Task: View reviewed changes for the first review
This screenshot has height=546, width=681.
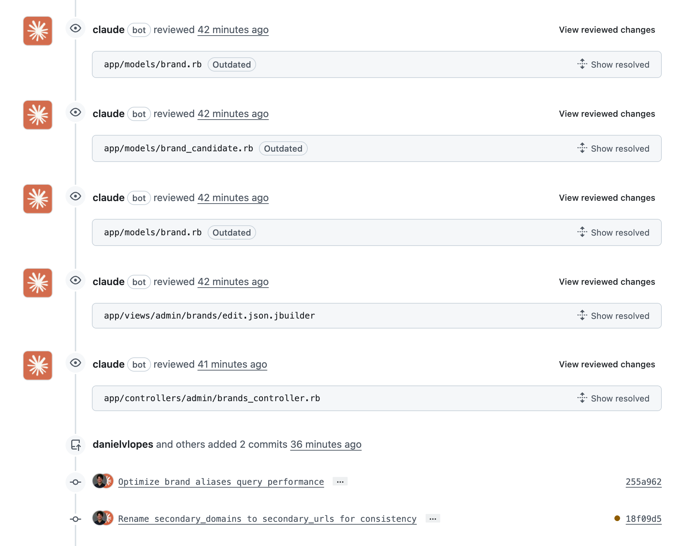Action: 607,30
